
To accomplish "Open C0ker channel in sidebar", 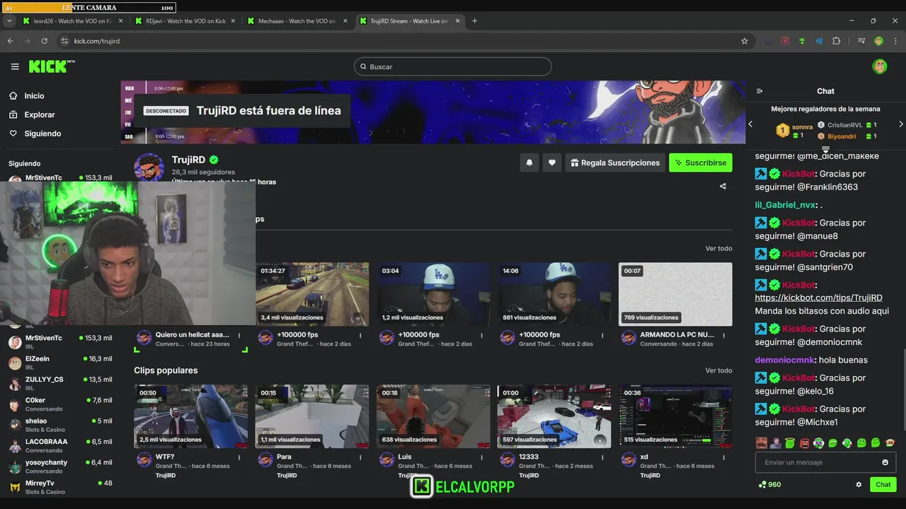I will (60, 404).
